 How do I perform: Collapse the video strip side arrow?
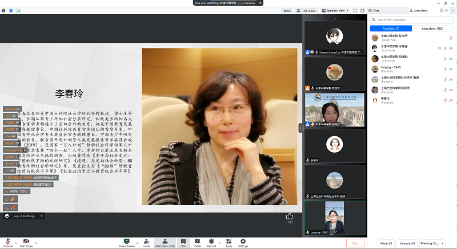[x=300, y=128]
